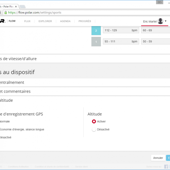Open the AGENDA menu item
170x170 pixels.
65,21
